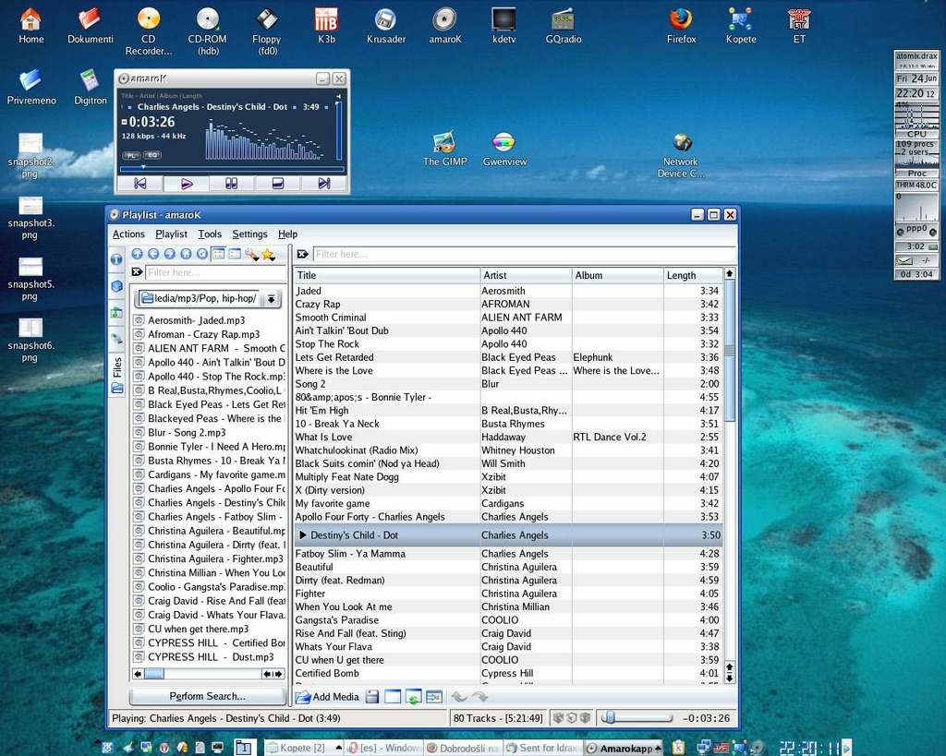The height and width of the screenshot is (756, 946).
Task: Sort playlist by Title column header
Action: pos(387,275)
